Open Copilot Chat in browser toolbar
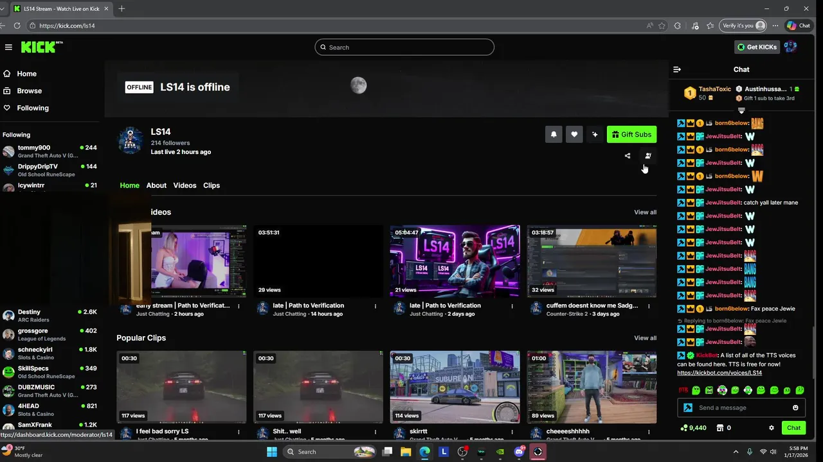The image size is (823, 462). pyautogui.click(x=799, y=26)
